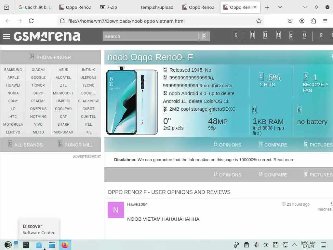Open OPINIONS in the teal header bar

(227, 145)
